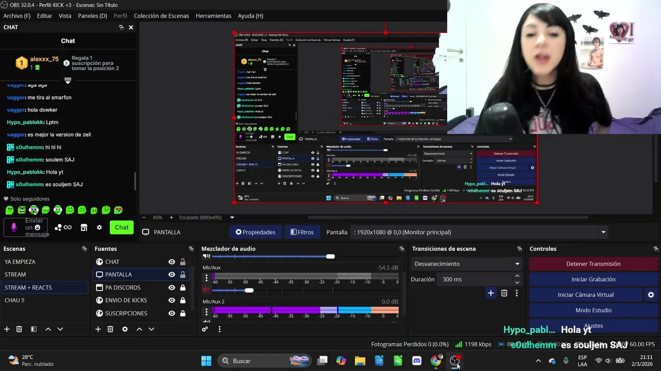Open the Escalado preview scale dropdown
This screenshot has height=371, width=661.
point(207,217)
